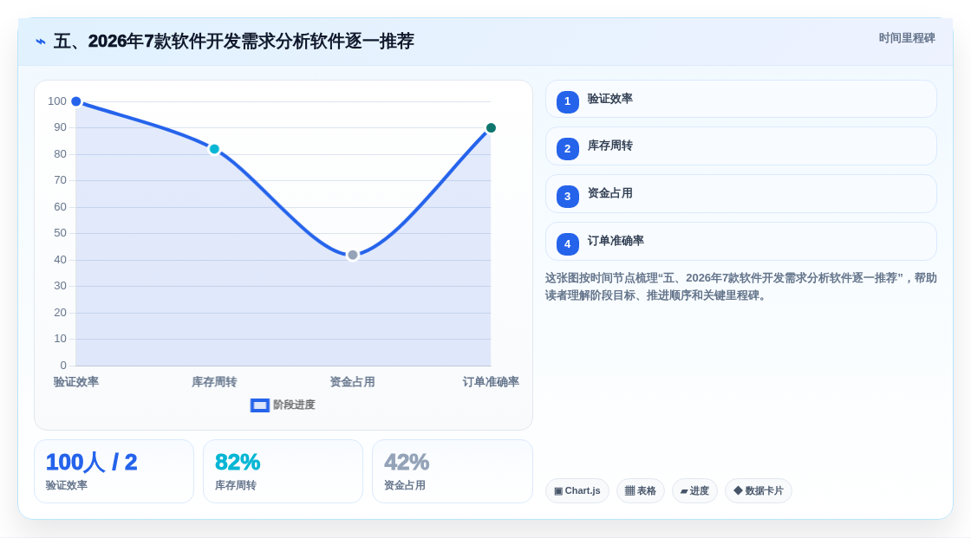Click the y-axis value 100
Image resolution: width=971 pixels, height=538 pixels.
click(57, 101)
